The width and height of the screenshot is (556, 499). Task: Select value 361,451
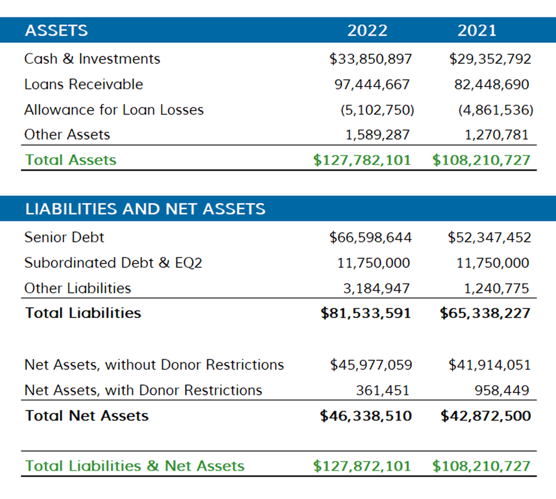point(383,391)
